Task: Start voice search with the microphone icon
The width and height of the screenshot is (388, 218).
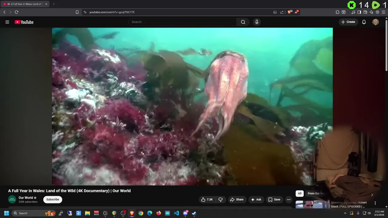Action: (x=257, y=22)
